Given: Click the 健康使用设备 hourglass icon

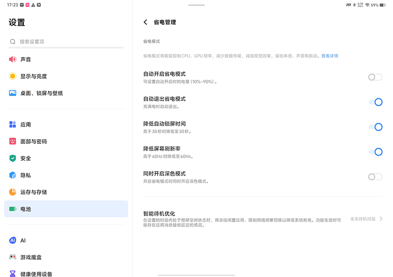Looking at the screenshot, I should 12,274.
